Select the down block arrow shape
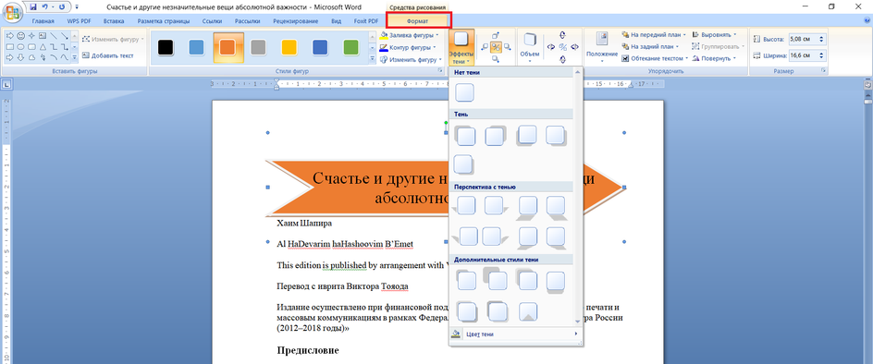873x364 pixels. [20, 56]
